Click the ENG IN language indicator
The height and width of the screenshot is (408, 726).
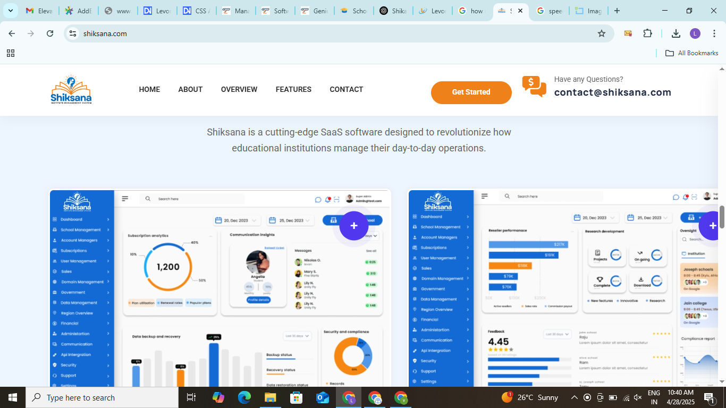(x=654, y=397)
